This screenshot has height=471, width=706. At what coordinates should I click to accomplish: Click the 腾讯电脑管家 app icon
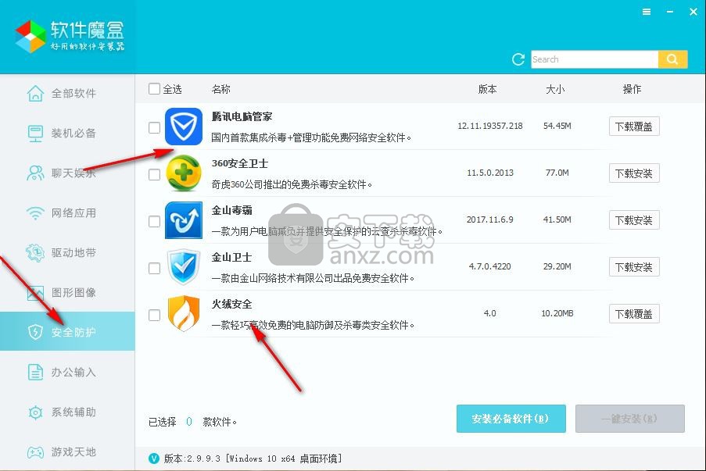[x=184, y=127]
